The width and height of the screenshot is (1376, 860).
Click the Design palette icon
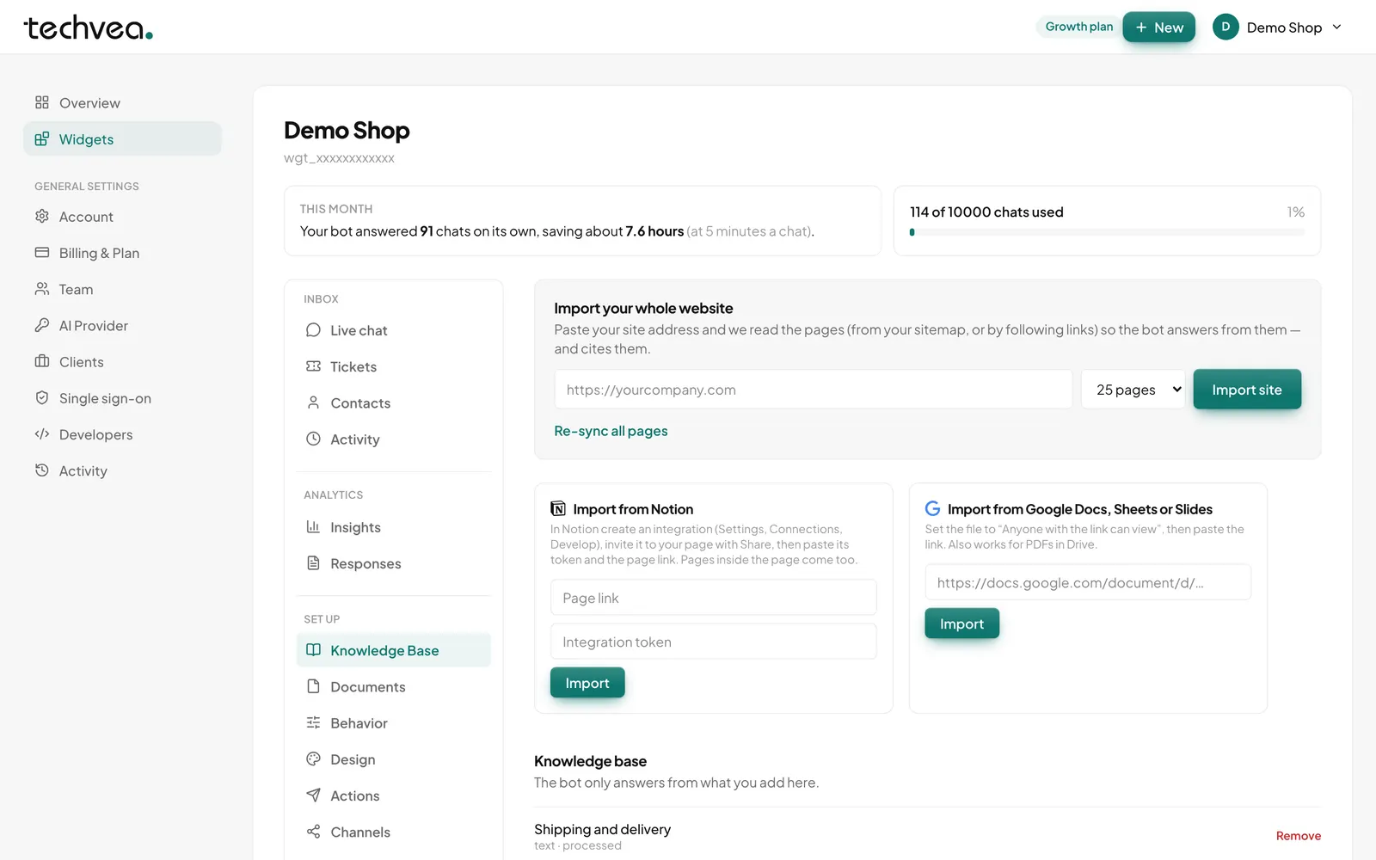pyautogui.click(x=313, y=759)
